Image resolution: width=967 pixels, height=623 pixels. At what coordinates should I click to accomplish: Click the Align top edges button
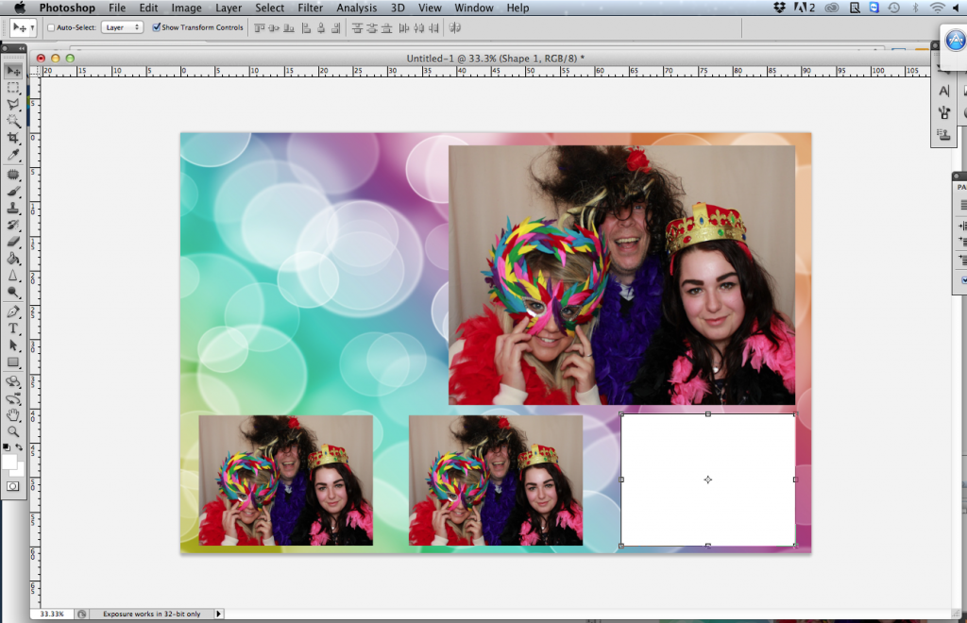[x=258, y=27]
